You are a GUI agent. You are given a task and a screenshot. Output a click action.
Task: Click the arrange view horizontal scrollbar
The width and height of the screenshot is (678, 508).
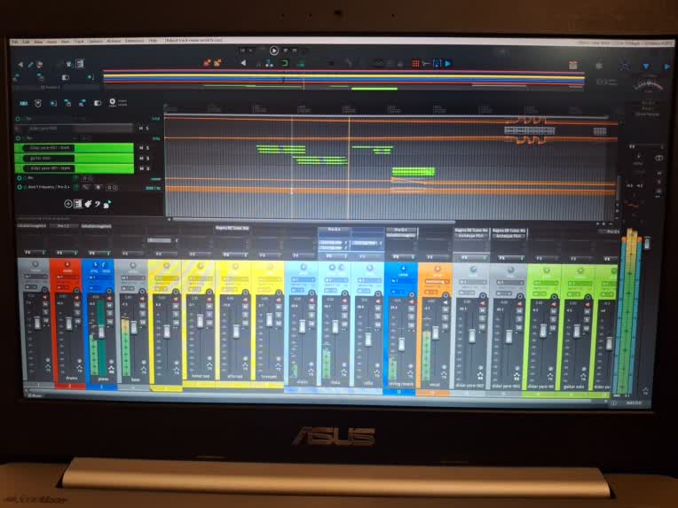[x=311, y=220]
